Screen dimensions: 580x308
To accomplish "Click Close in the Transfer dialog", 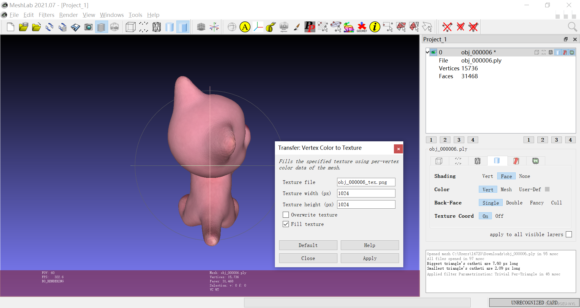I will tap(308, 258).
